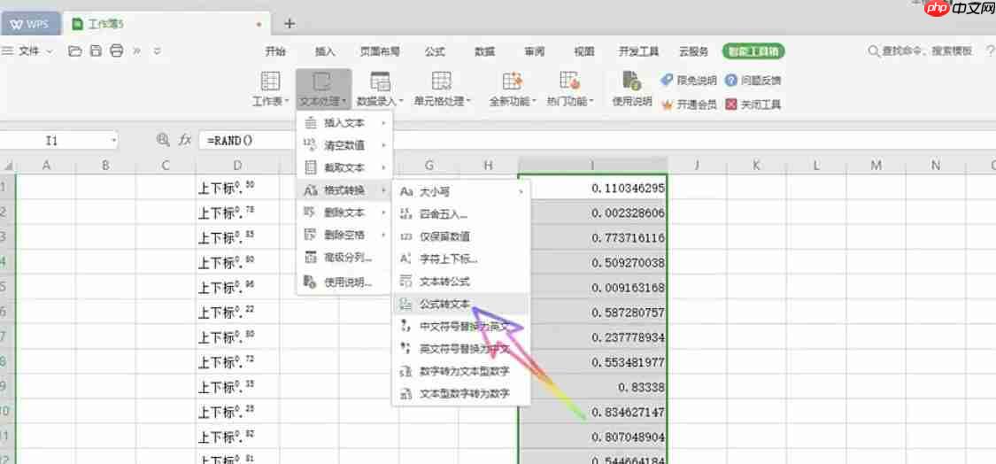Click cell with 0.110346295
Image resolution: width=996 pixels, height=464 pixels.
[x=593, y=188]
